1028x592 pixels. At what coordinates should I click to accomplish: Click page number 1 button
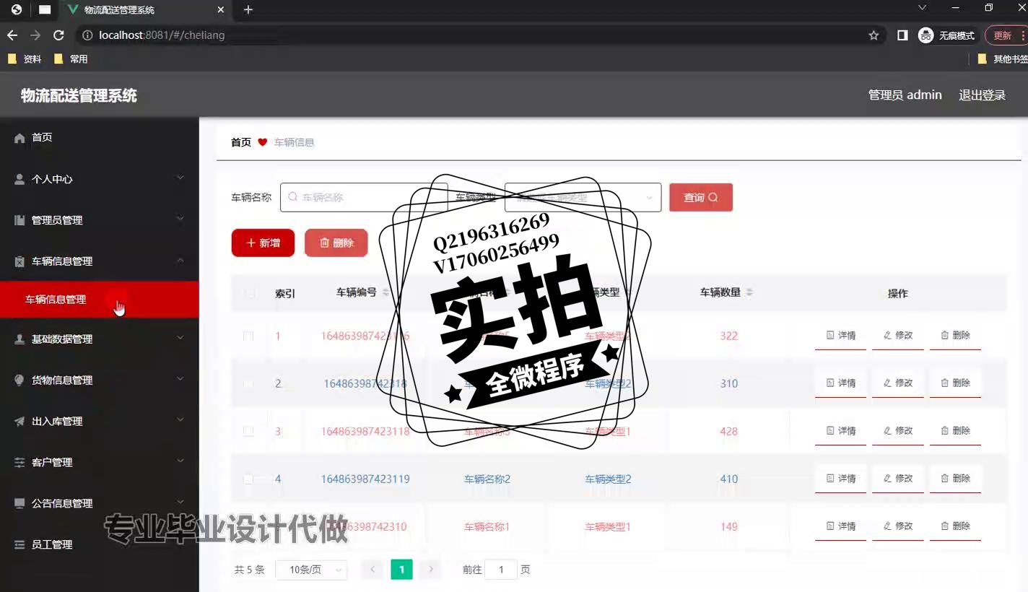401,570
